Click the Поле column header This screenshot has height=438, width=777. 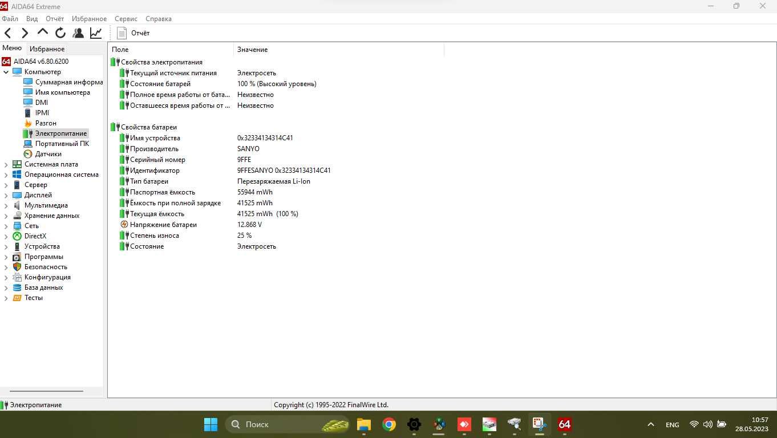coord(171,50)
